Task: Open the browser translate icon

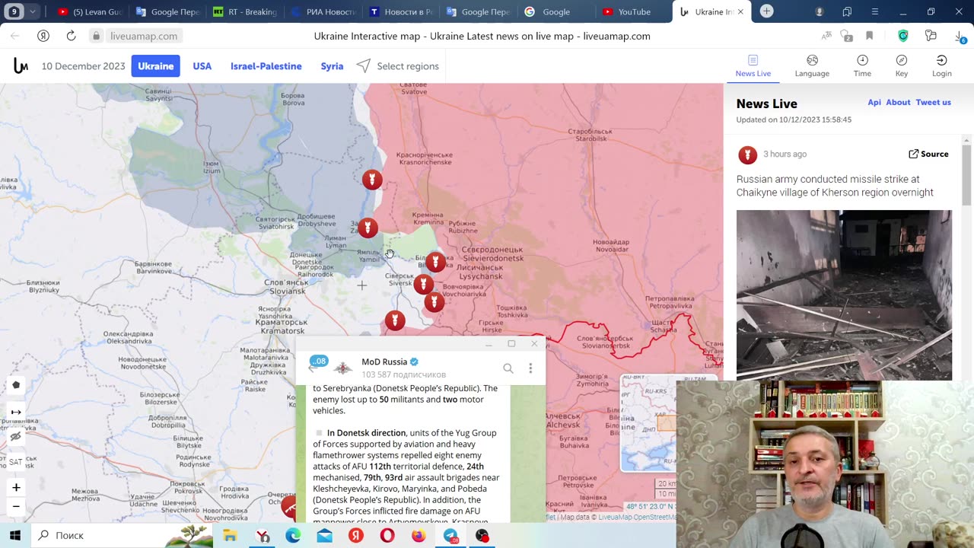Action: 826,36
